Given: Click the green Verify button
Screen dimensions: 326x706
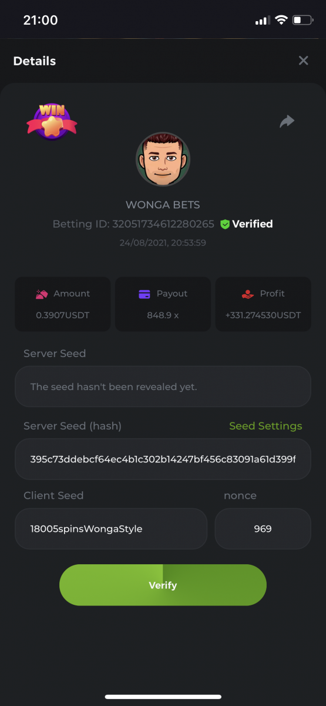Looking at the screenshot, I should pyautogui.click(x=163, y=585).
